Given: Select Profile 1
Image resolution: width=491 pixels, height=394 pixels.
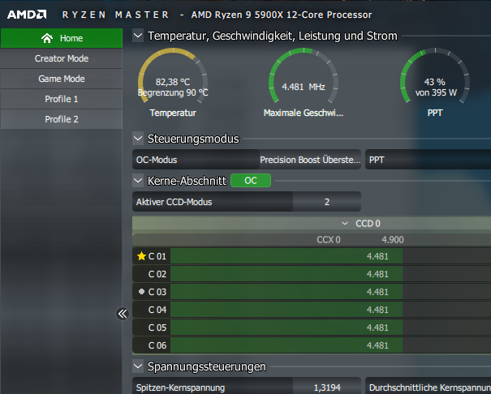Looking at the screenshot, I should 62,99.
